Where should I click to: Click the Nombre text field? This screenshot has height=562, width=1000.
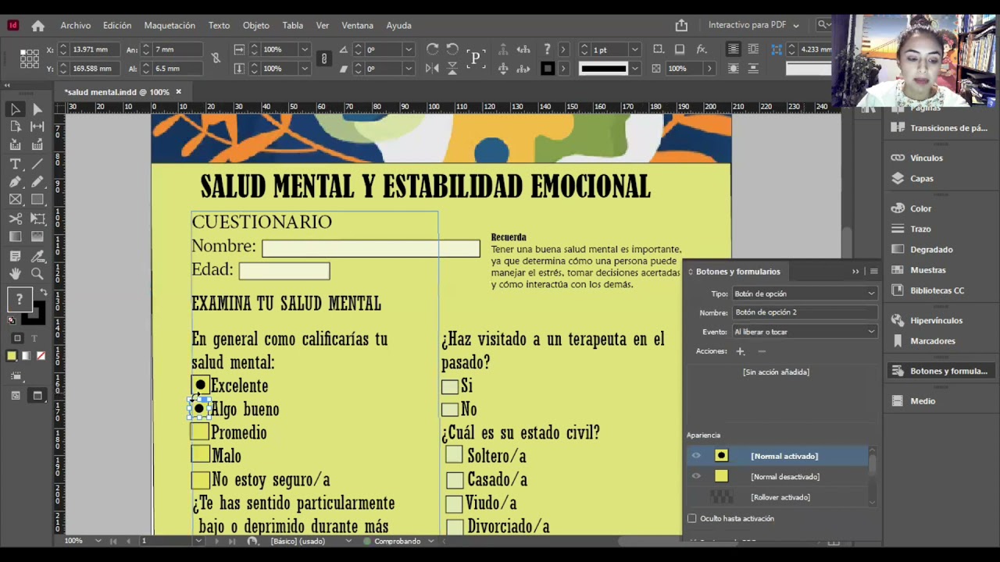click(371, 248)
